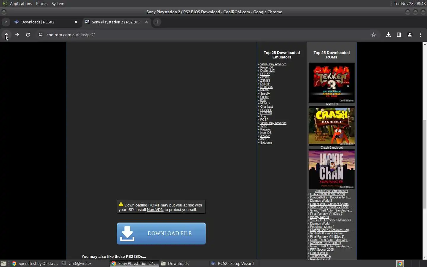This screenshot has height=267, width=427.
Task: Open Digimon World 3 ROM link
Action: [x=321, y=201]
